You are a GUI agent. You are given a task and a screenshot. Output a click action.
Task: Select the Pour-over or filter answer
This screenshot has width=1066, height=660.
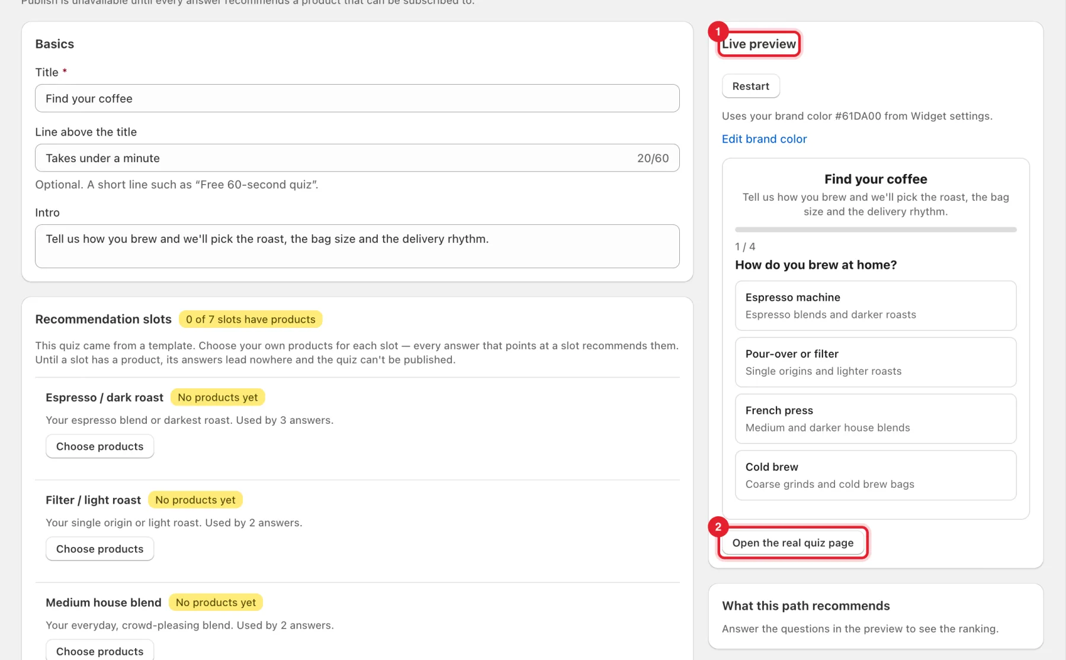pos(875,362)
